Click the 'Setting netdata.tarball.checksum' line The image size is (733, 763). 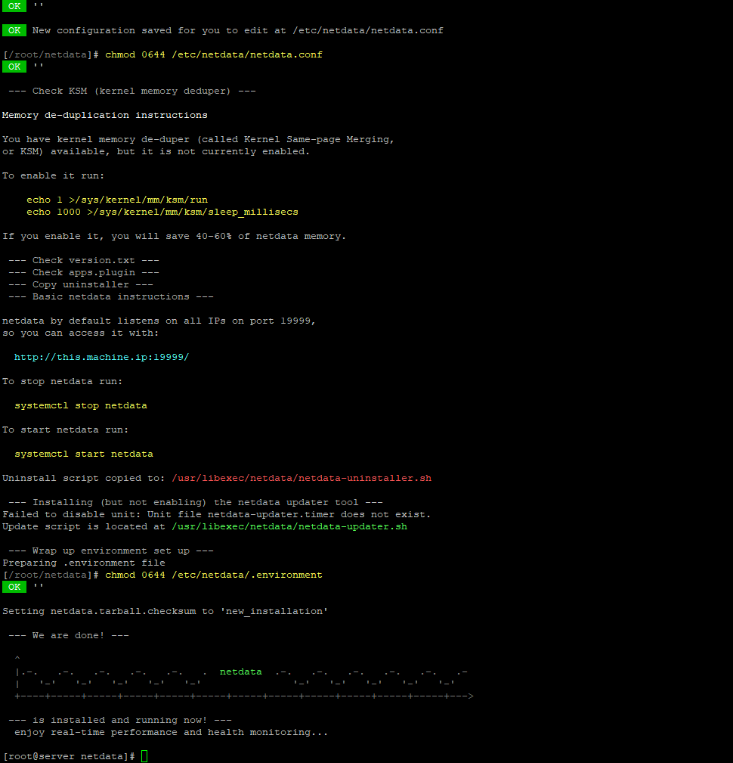(165, 611)
